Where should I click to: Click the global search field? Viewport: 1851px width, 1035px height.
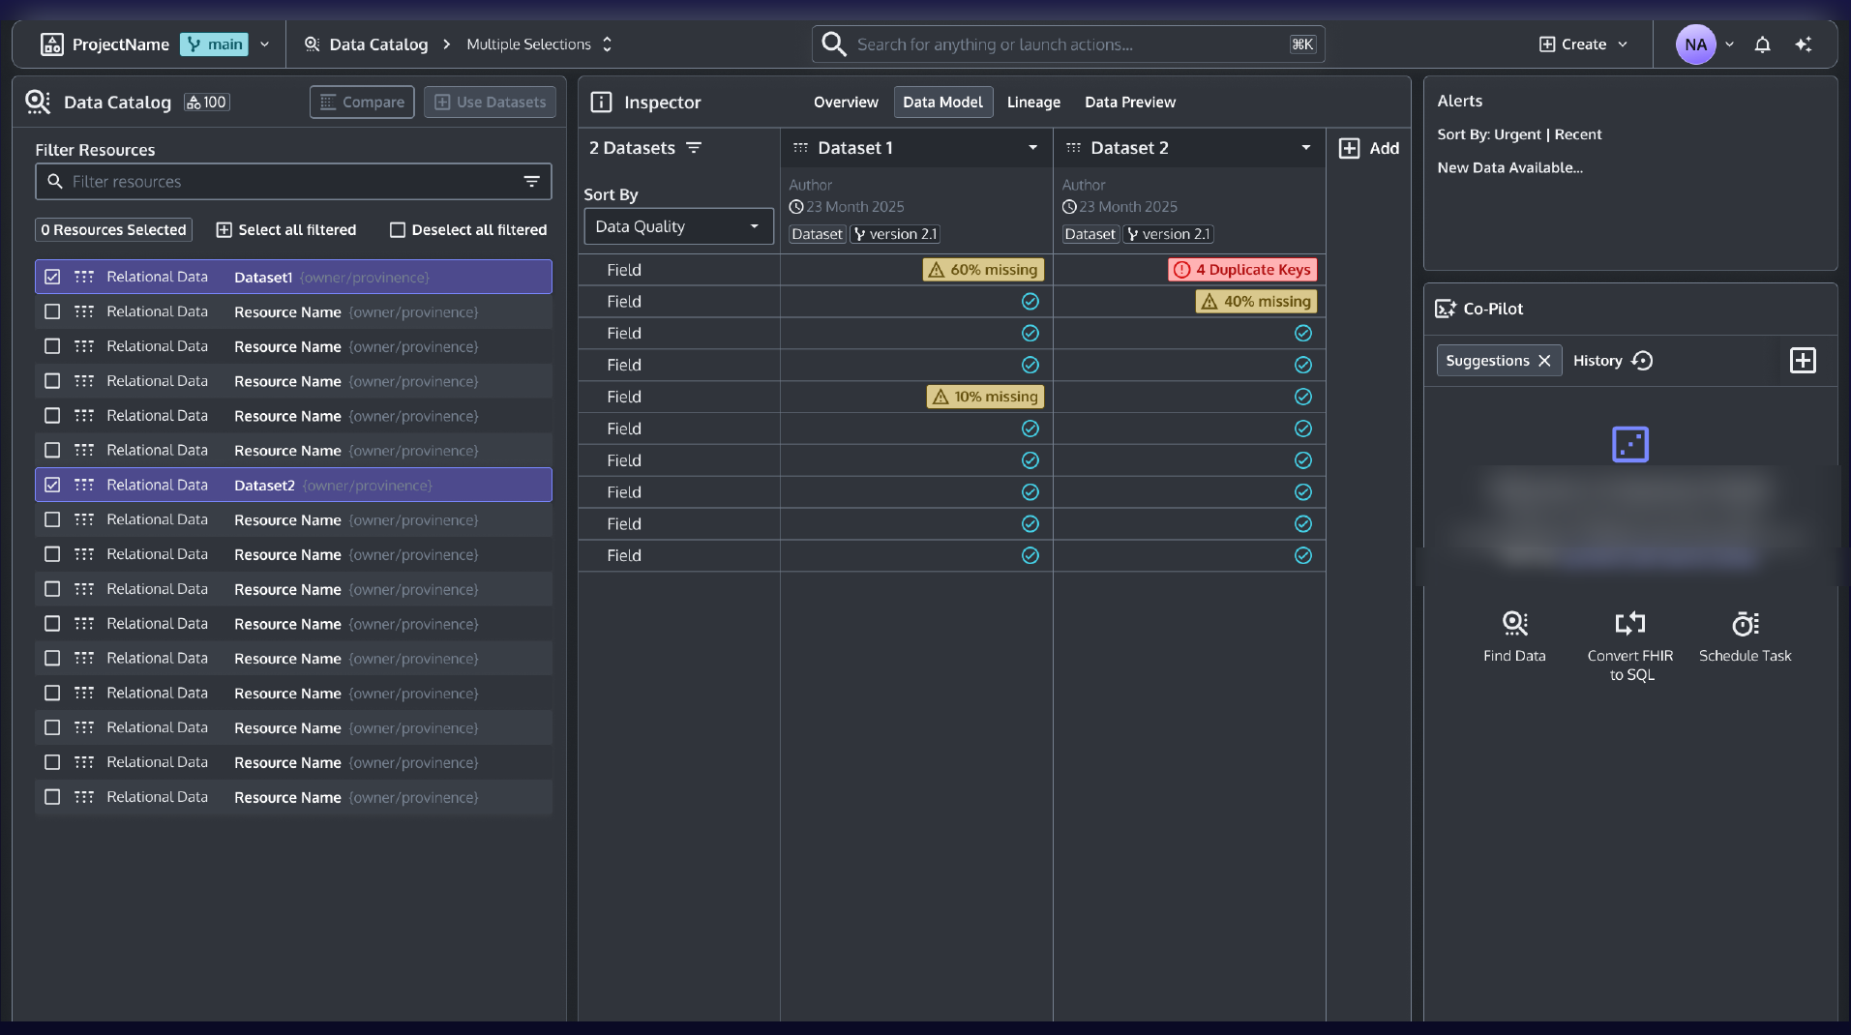[1068, 44]
